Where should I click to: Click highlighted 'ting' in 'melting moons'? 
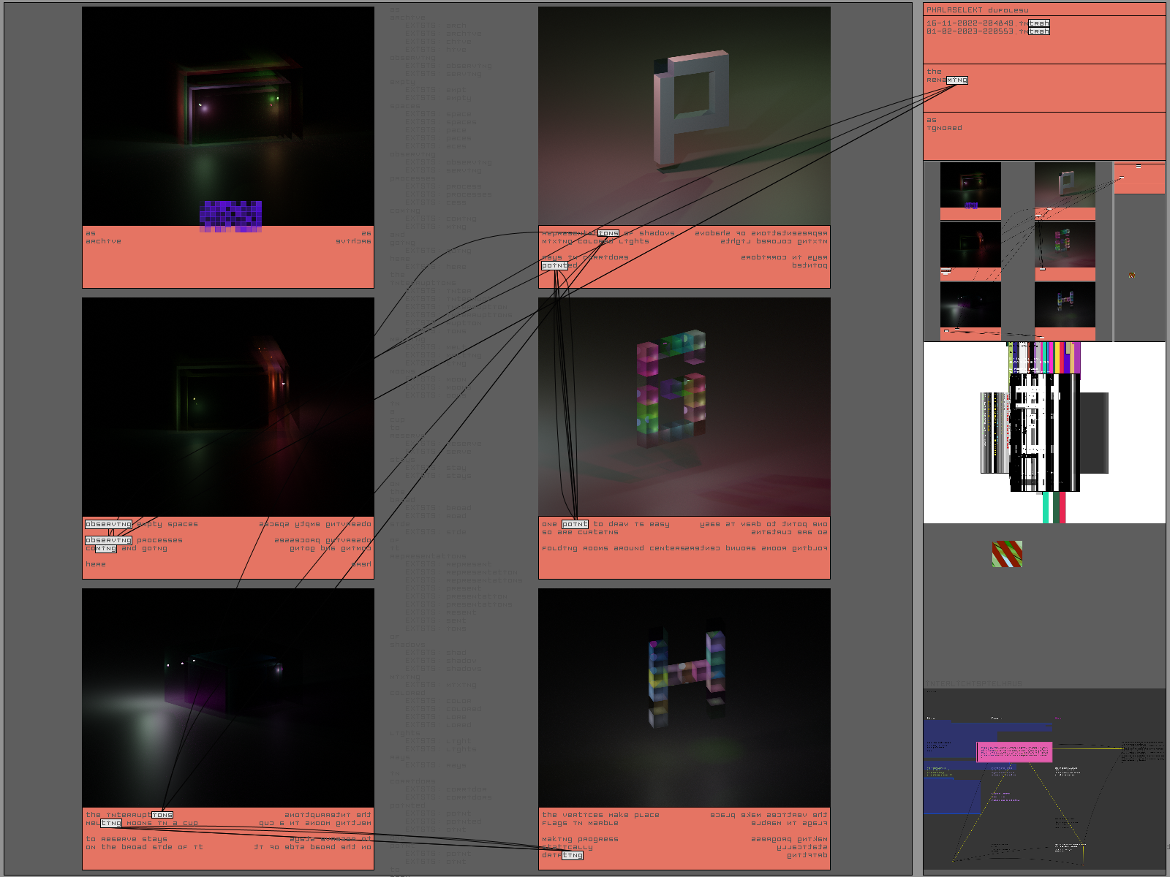click(x=111, y=823)
